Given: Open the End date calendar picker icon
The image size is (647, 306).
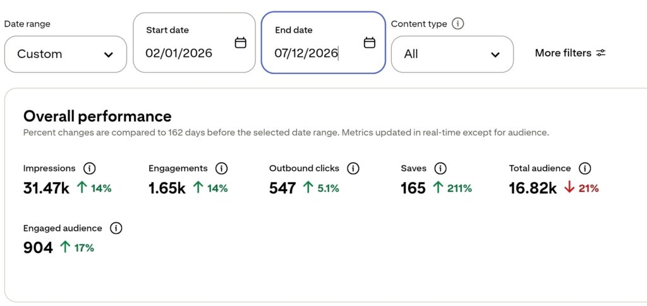Looking at the screenshot, I should [x=369, y=42].
